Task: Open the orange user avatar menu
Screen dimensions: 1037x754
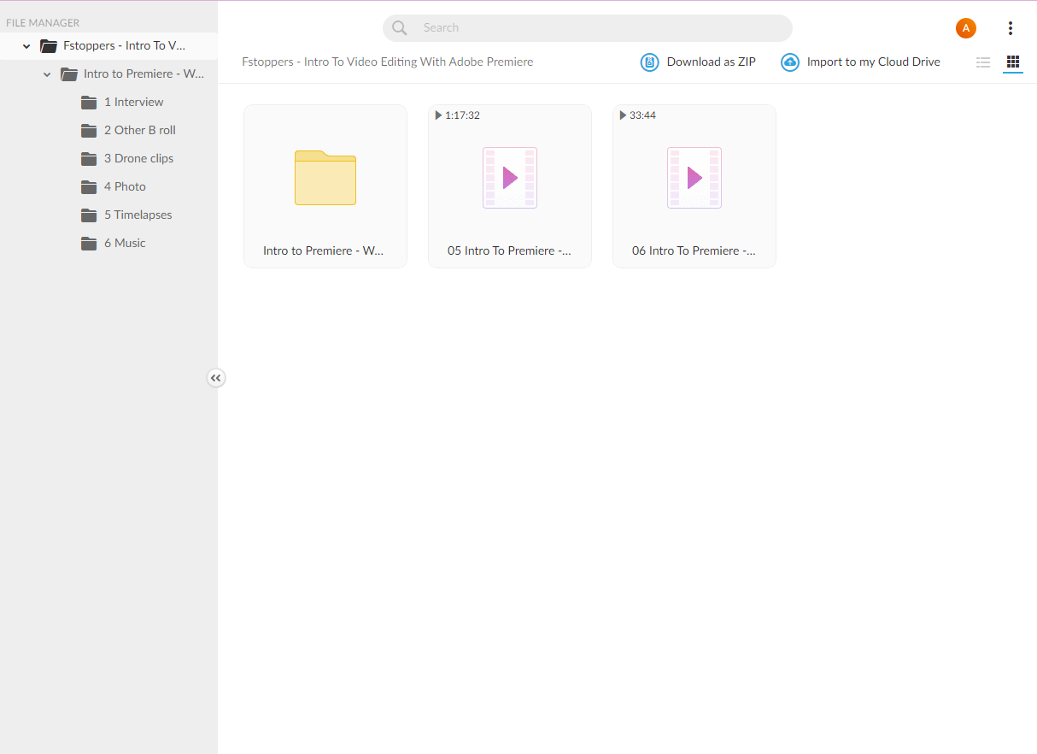Action: [x=966, y=28]
